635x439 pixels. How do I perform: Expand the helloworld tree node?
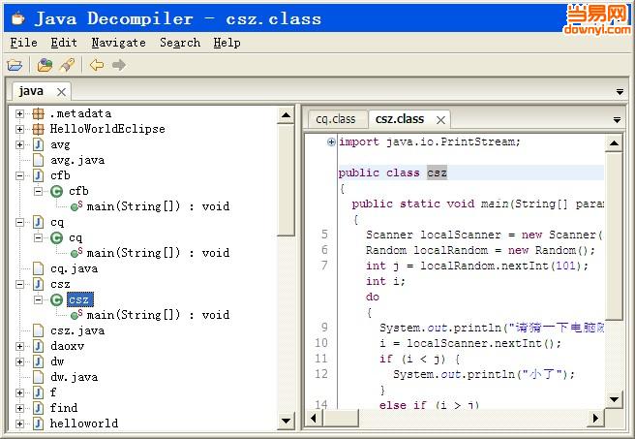(x=19, y=424)
